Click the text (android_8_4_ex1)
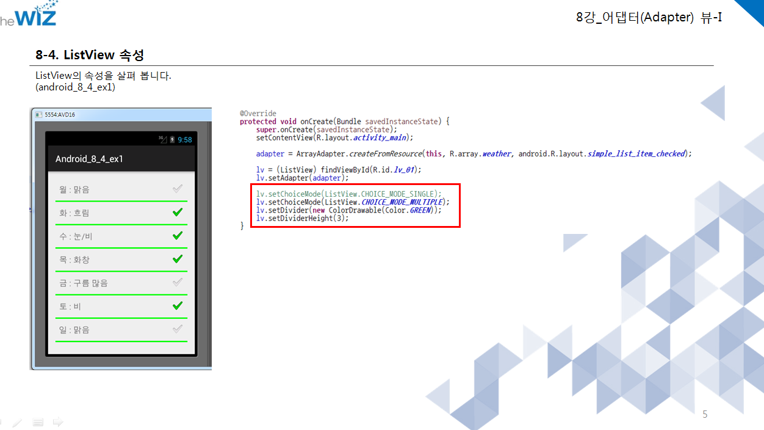Image resolution: width=764 pixels, height=430 pixels. pos(76,87)
